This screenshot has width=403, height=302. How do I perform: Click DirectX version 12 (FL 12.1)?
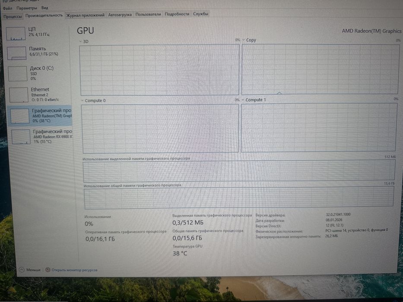click(x=334, y=225)
